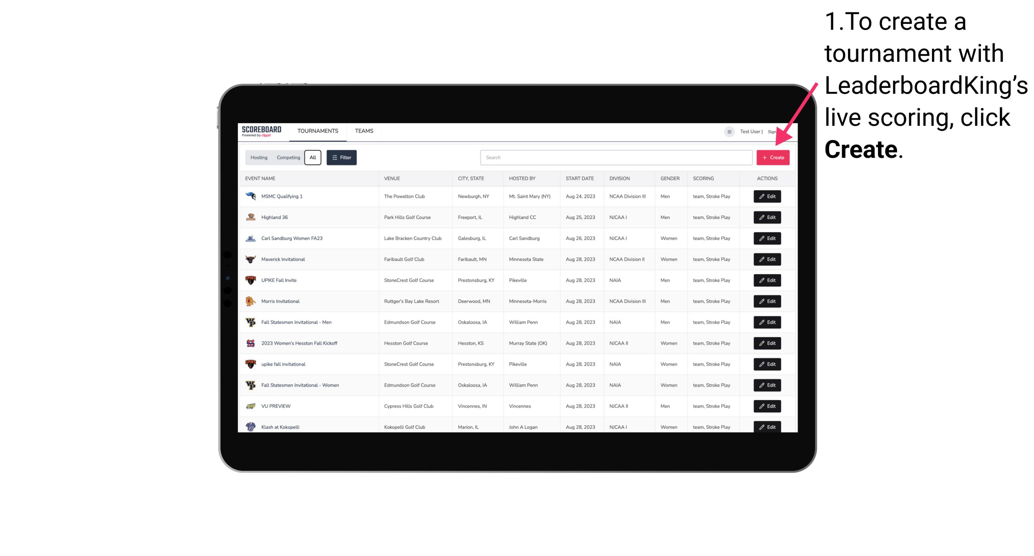Click the Create button to add tournament
Viewport: 1034px width, 556px height.
pyautogui.click(x=773, y=157)
